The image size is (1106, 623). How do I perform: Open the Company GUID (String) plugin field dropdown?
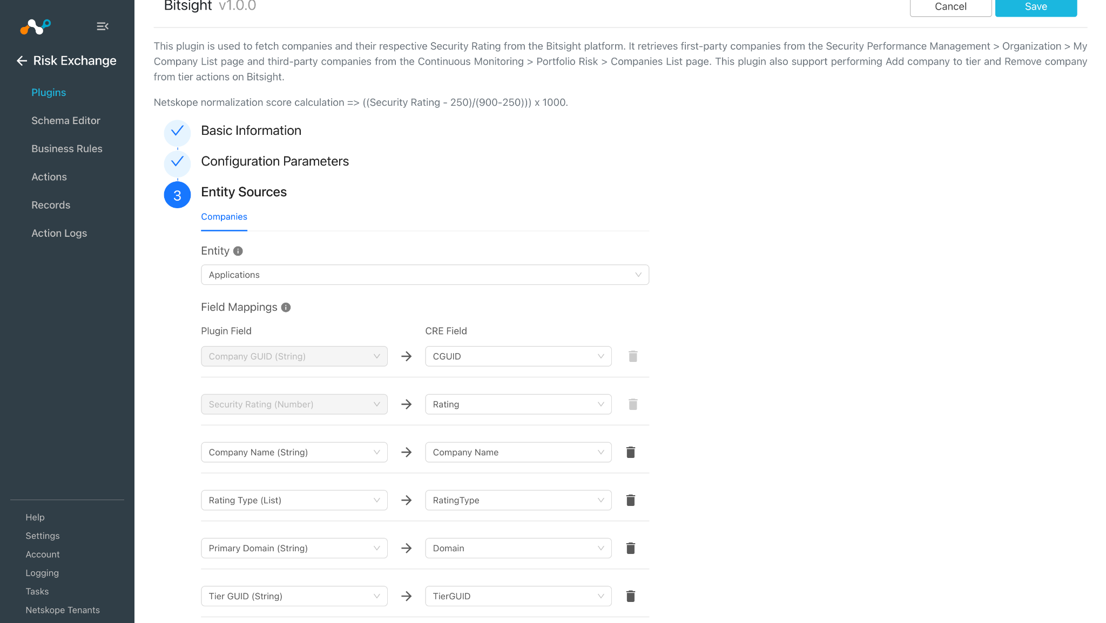click(x=294, y=357)
